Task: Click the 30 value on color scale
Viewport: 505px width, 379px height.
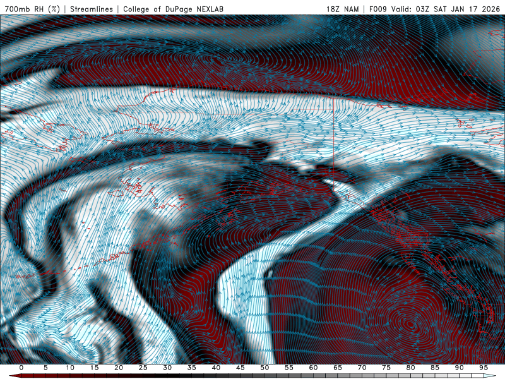Action: pyautogui.click(x=167, y=368)
